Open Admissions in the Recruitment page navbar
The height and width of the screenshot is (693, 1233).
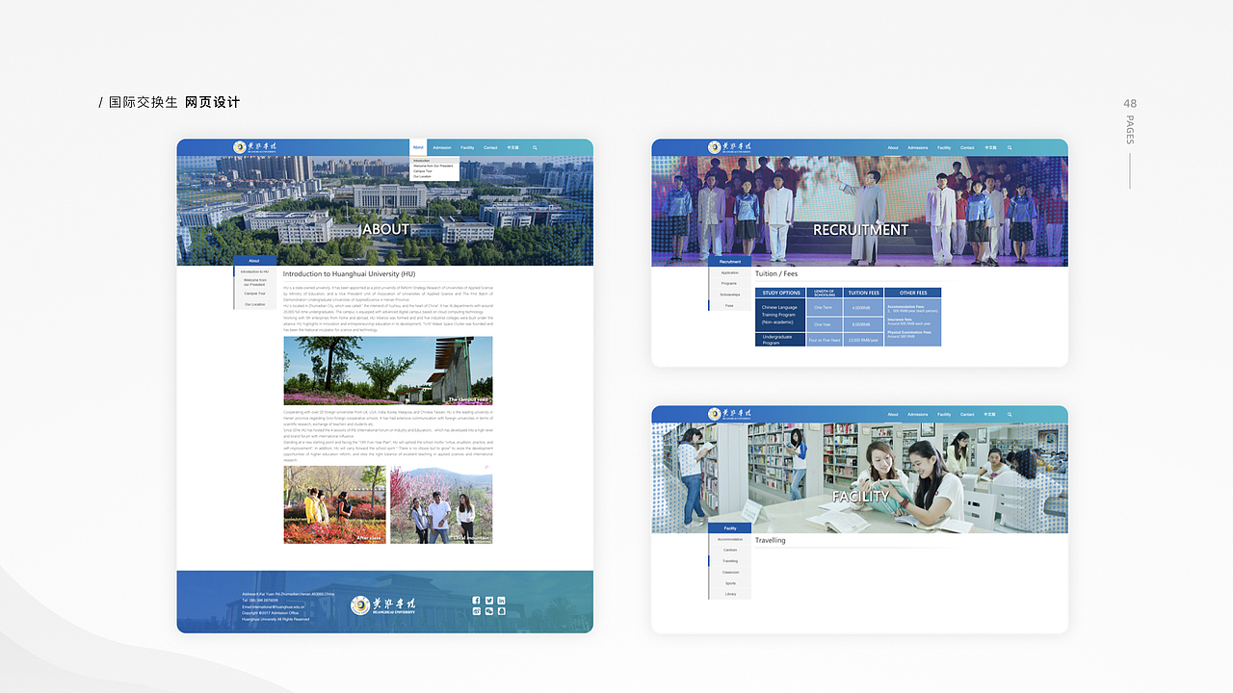coord(918,147)
